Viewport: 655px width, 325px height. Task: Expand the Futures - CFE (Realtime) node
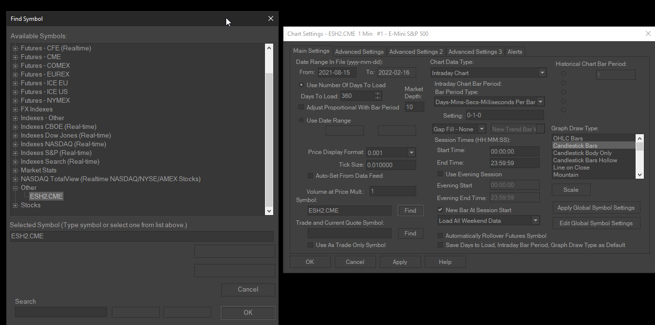[x=16, y=48]
